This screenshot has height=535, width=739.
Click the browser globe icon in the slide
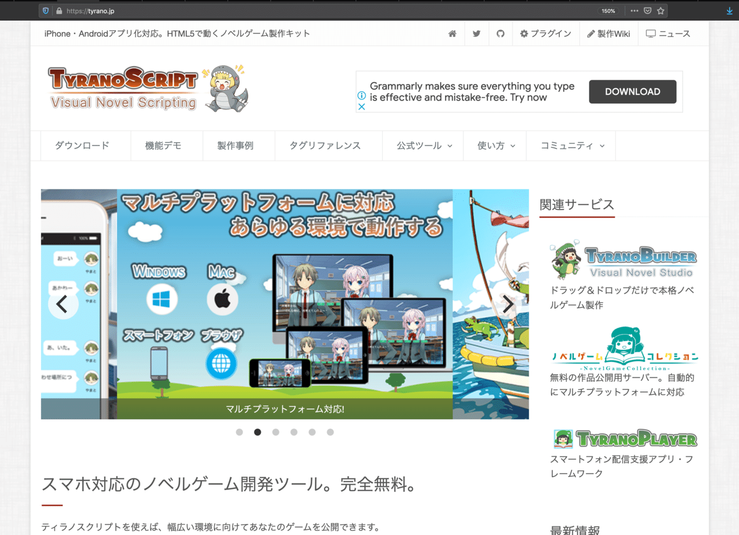221,363
